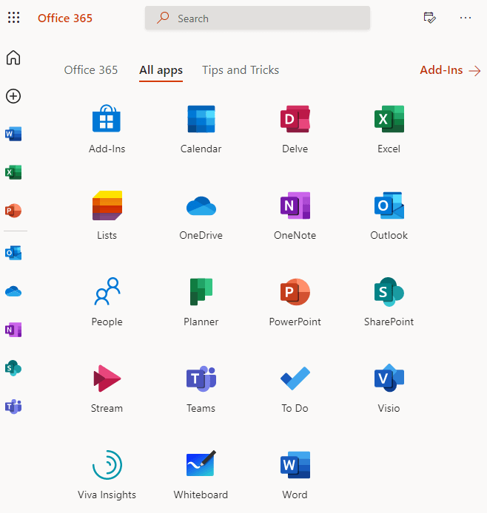This screenshot has width=487, height=513.
Task: Click the Create plus icon in the sidebar
Action: [13, 96]
